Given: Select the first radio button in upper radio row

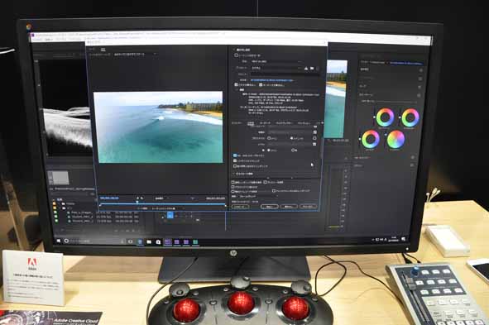Looking at the screenshot, I should [x=269, y=138].
